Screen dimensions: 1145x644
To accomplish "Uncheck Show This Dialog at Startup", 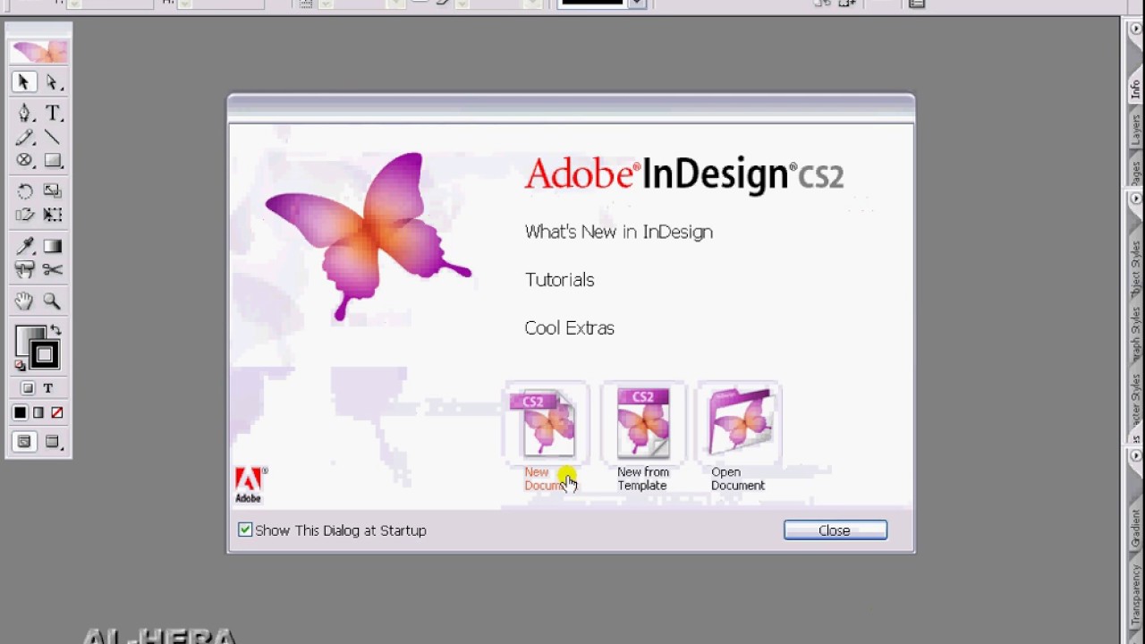I will coord(245,530).
